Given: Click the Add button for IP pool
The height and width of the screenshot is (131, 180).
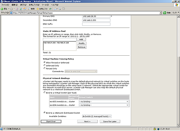Looking at the screenshot, I should pyautogui.click(x=80, y=39).
